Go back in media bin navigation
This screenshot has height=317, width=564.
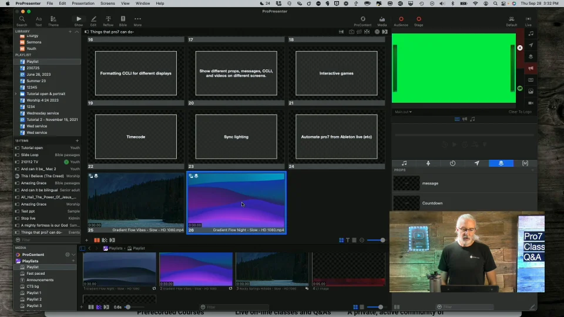coord(89,248)
